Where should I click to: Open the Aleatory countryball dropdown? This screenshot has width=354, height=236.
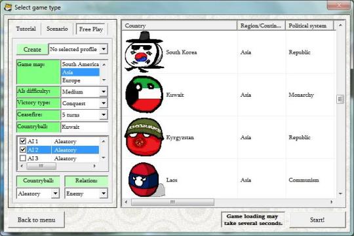pos(55,194)
